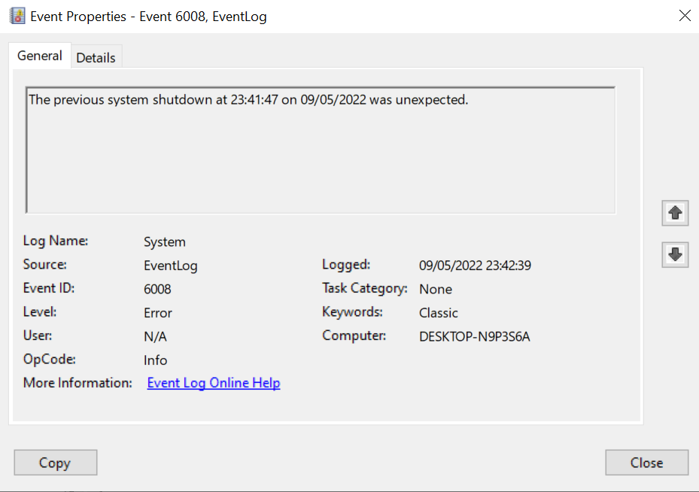Open the Event Log Online Help link
The image size is (699, 492).
click(x=214, y=383)
